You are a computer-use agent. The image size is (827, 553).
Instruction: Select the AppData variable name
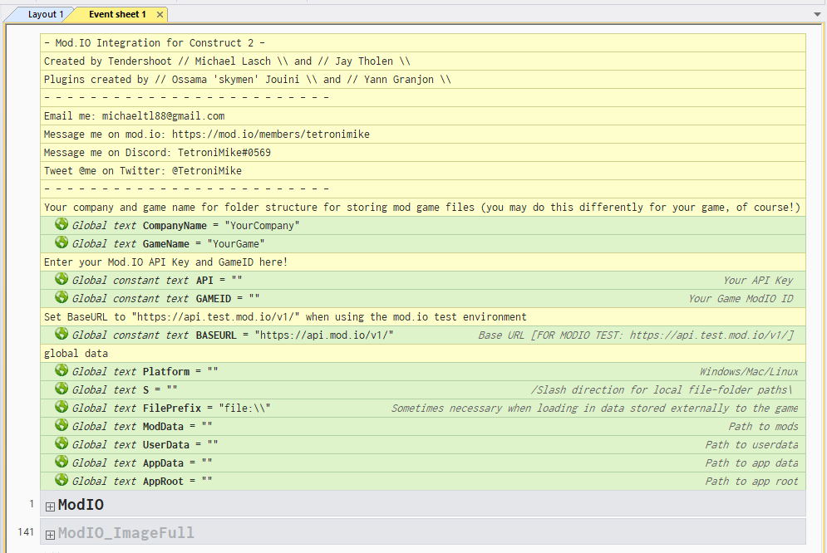click(x=162, y=463)
